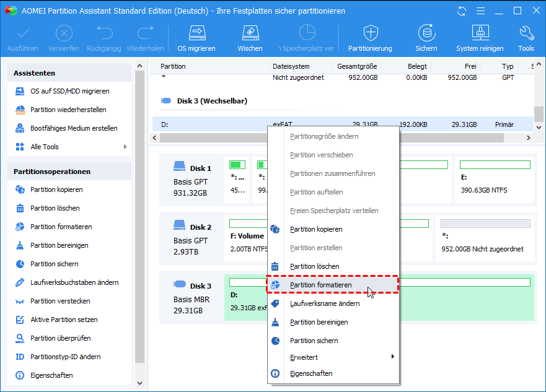This screenshot has height=392, width=546.
Task: Click the Rückgängig undo arrow
Action: click(103, 38)
